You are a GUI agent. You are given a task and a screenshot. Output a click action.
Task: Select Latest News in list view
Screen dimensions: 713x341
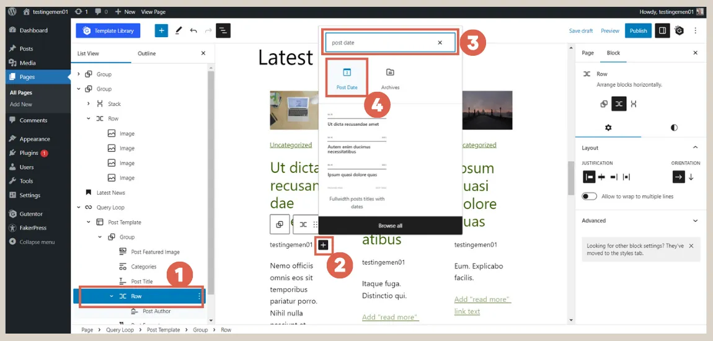[110, 193]
